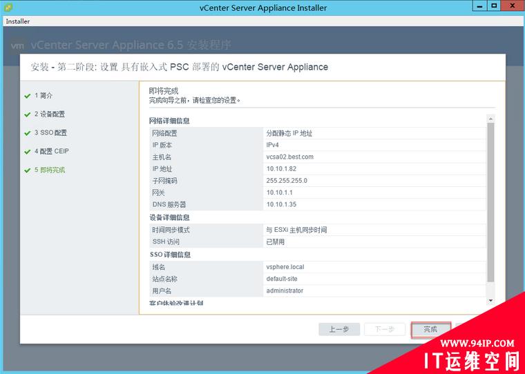Click green checkmark beside 5 即将完成

click(x=28, y=170)
